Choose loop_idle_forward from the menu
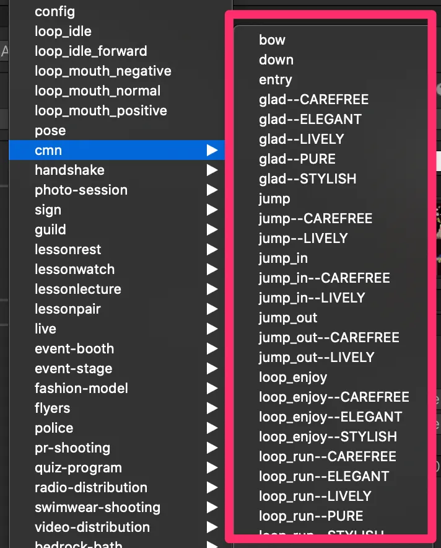441x548 pixels. pos(90,51)
